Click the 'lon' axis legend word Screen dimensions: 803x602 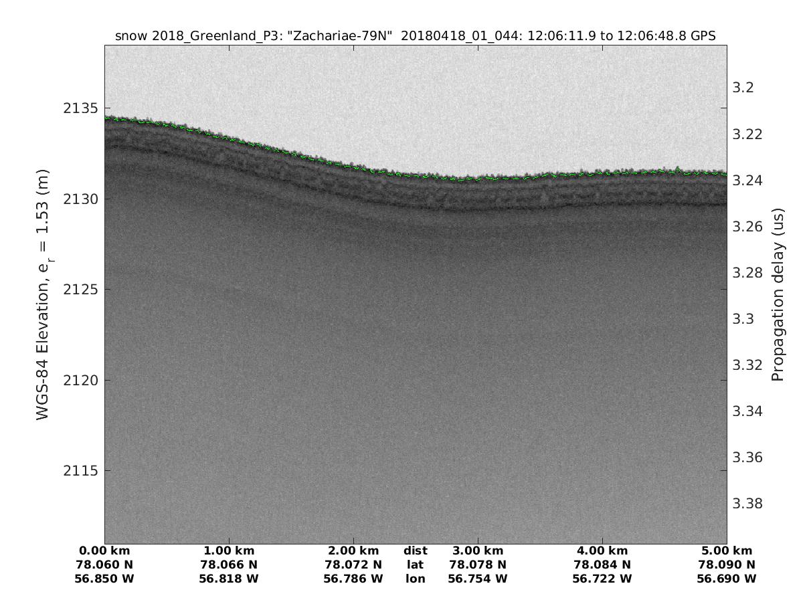(416, 579)
